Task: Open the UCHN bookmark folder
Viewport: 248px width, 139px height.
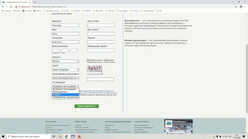Action: 65,11
